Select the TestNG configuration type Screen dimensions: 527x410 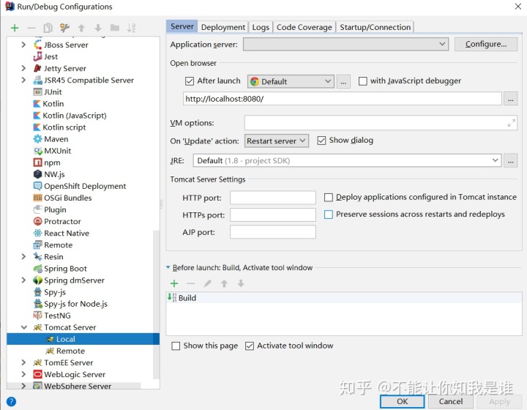tap(57, 316)
